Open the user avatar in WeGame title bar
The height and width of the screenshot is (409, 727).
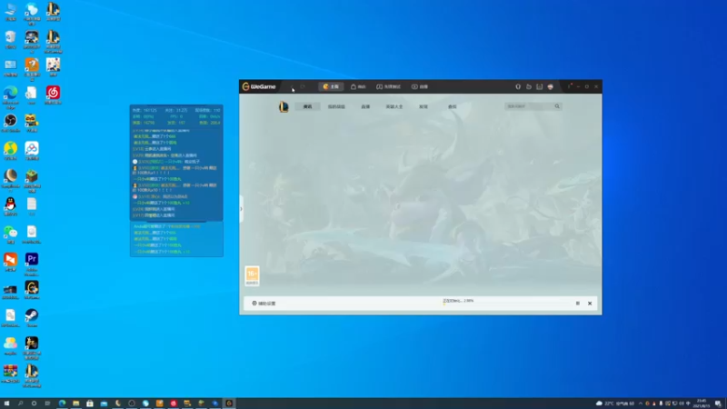click(551, 86)
